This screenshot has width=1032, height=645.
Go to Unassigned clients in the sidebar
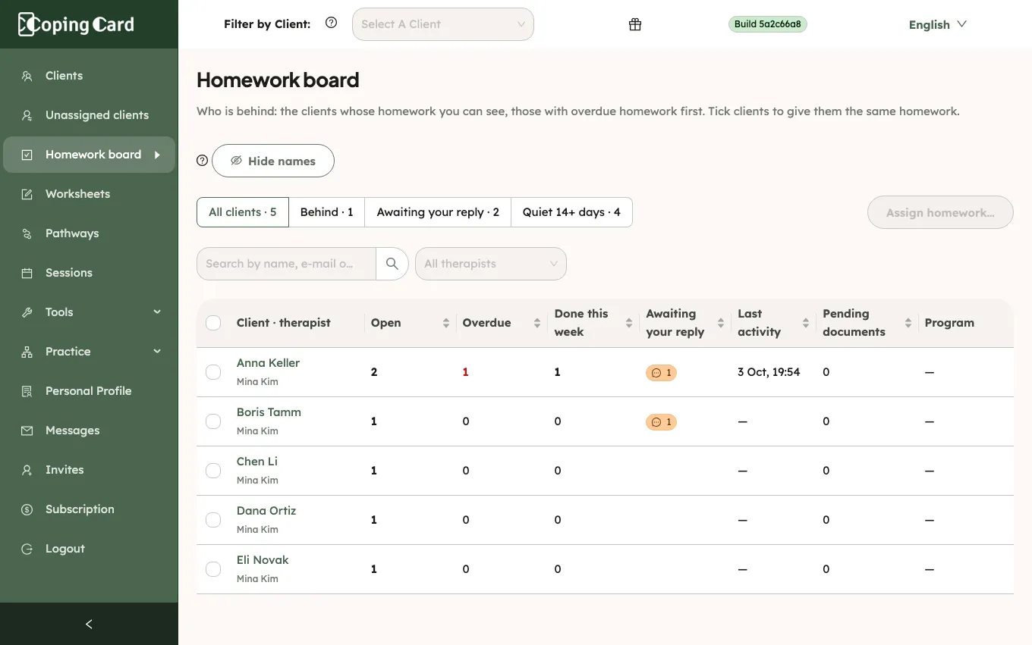(x=89, y=115)
